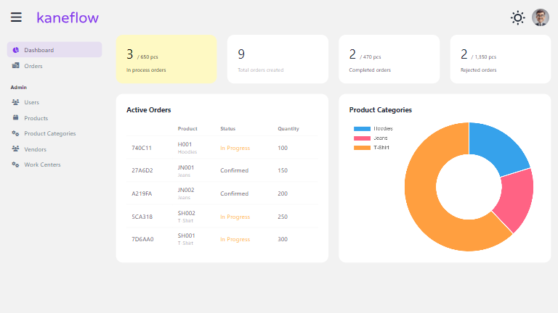Click the Product Categories gears icon
The width and height of the screenshot is (558, 313).
(15, 133)
